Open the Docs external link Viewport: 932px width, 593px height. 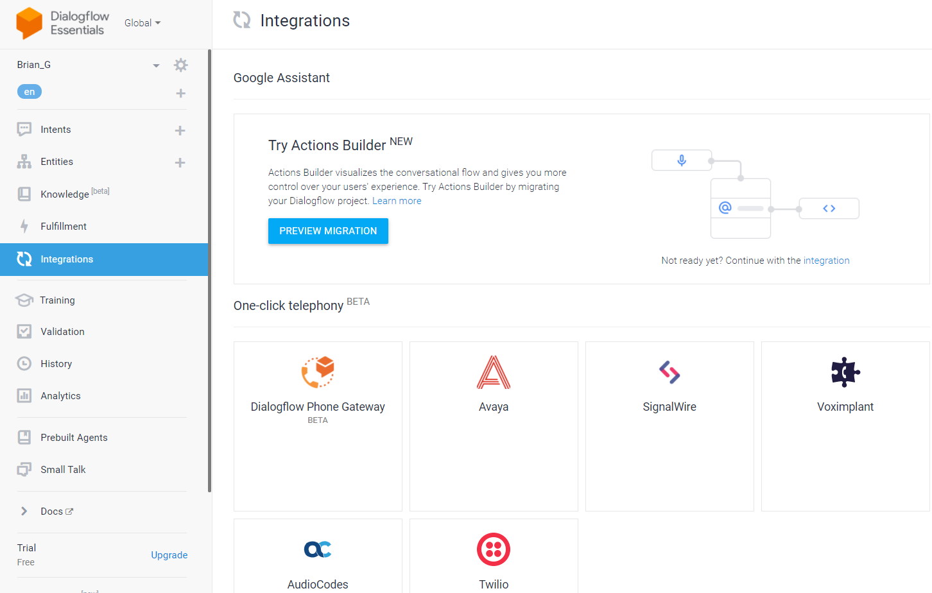click(57, 511)
